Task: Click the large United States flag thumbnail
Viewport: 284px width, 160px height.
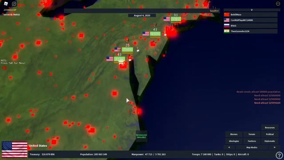Action: click(15, 150)
